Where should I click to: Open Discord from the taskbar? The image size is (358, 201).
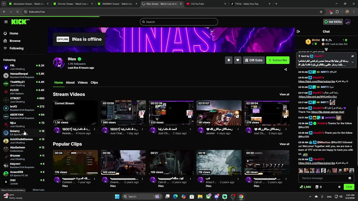click(x=216, y=197)
